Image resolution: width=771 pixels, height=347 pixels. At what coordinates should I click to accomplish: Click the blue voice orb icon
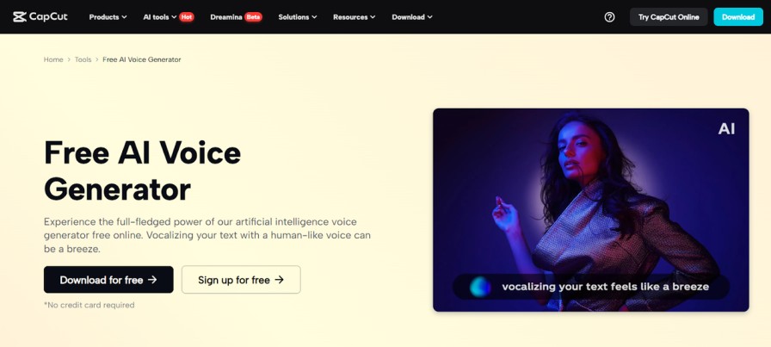479,287
